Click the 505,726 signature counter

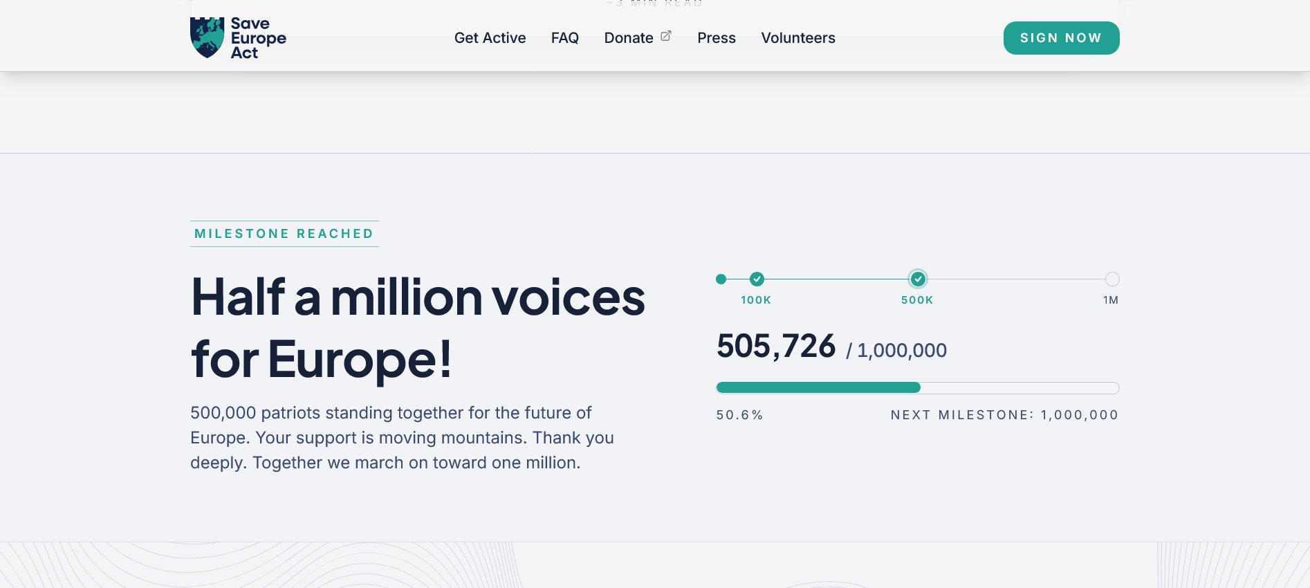tap(776, 346)
